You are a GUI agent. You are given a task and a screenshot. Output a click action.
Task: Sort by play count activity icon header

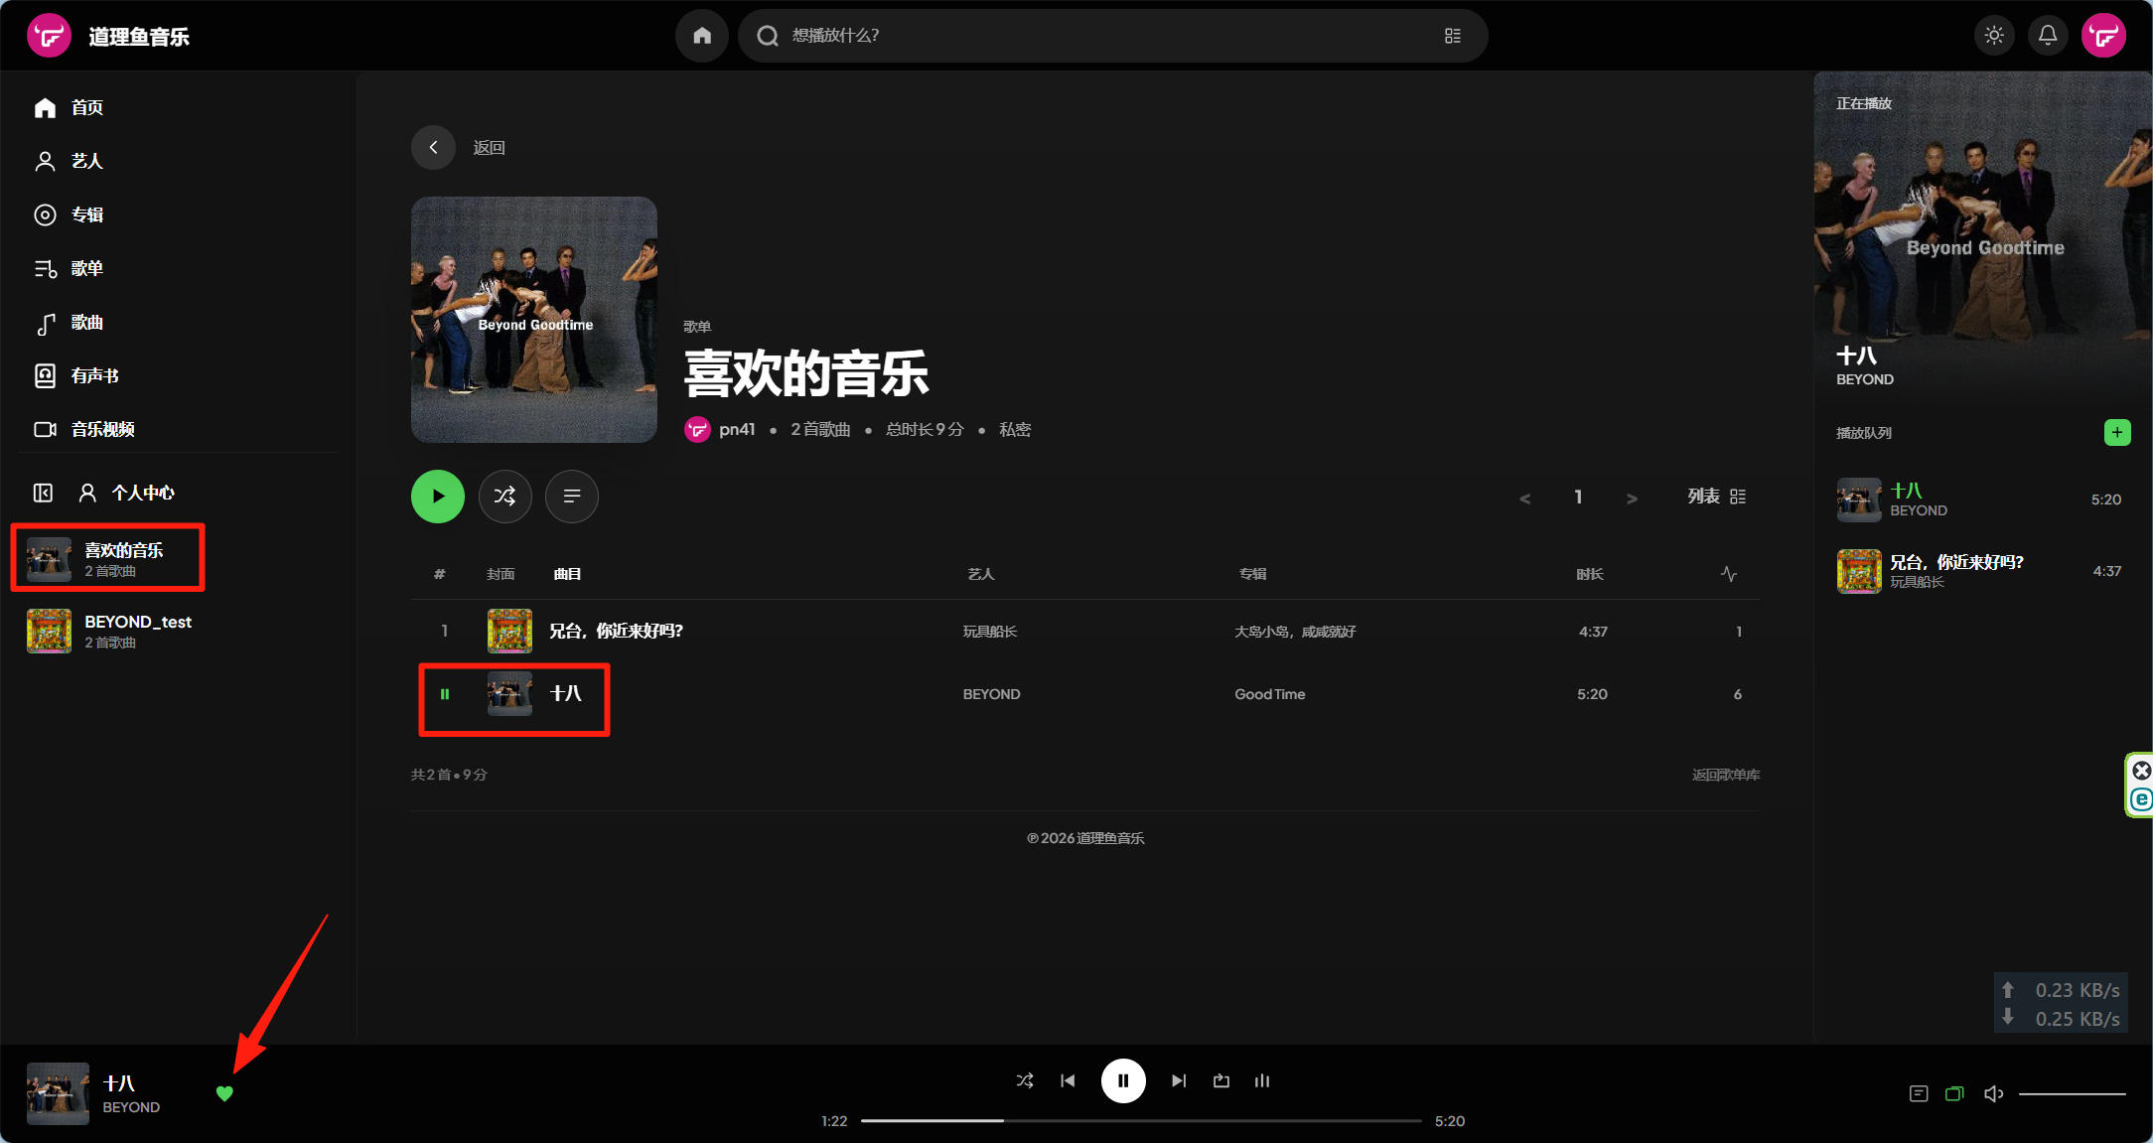(x=1729, y=574)
